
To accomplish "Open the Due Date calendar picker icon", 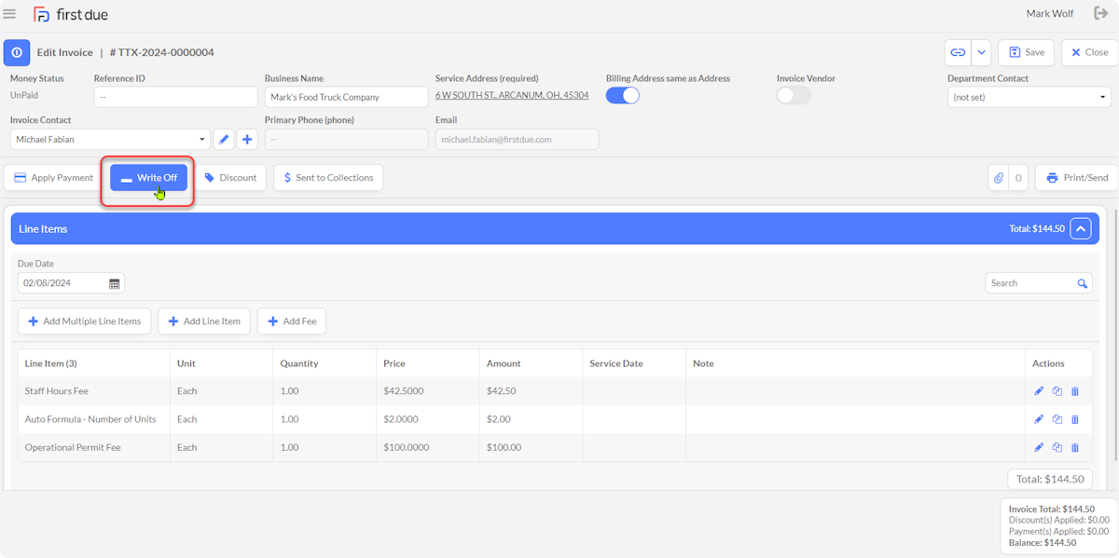I will tap(115, 283).
